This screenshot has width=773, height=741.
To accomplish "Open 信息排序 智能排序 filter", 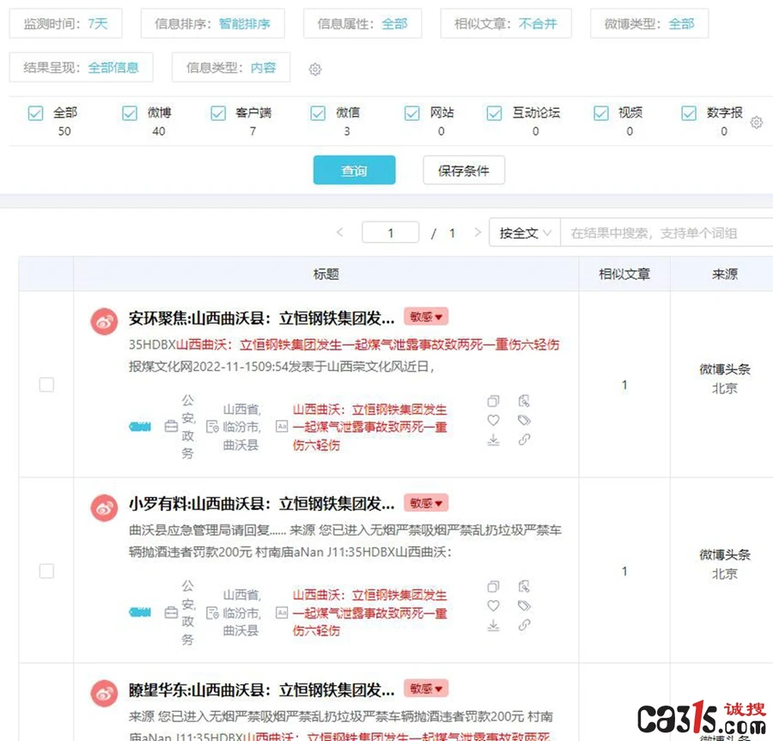I will (212, 23).
